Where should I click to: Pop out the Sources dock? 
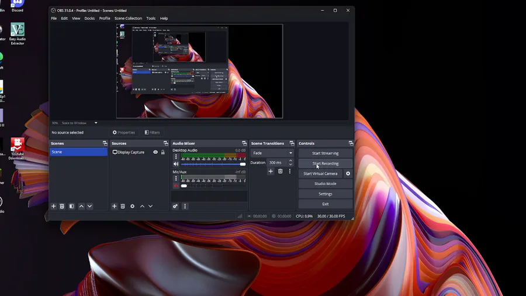click(166, 143)
